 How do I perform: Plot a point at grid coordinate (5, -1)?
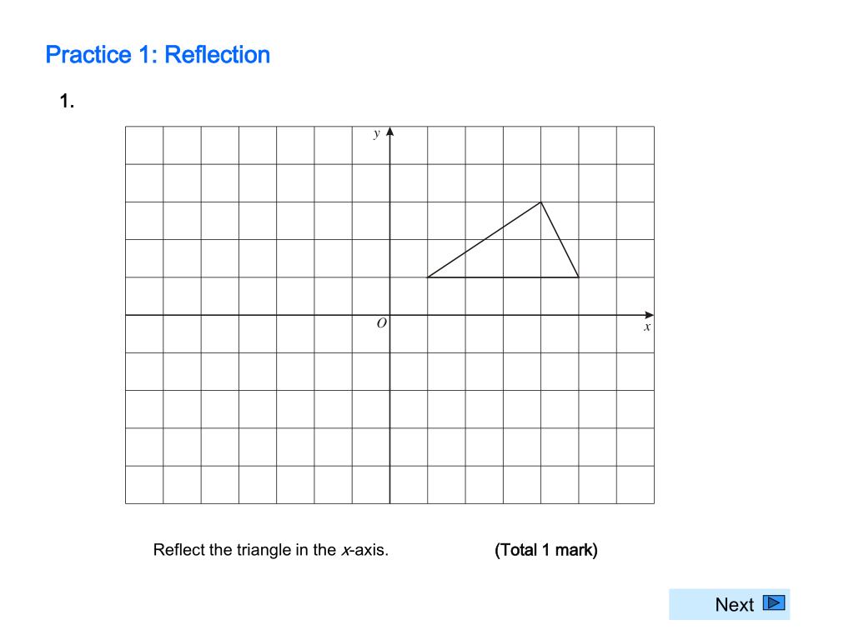[579, 352]
